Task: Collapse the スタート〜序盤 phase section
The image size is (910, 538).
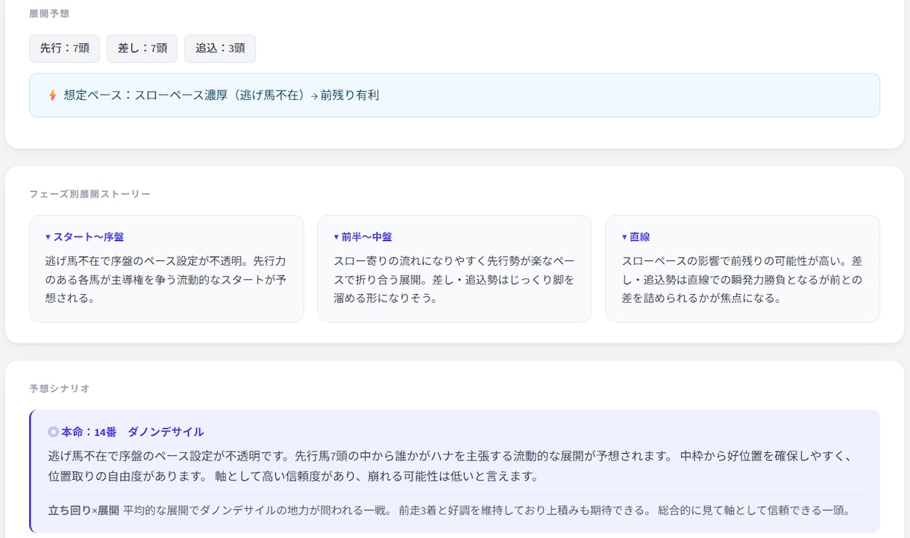Action: (x=84, y=237)
